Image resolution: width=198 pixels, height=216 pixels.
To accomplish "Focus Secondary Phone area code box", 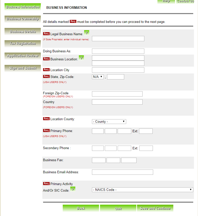I will [x=98, y=148].
